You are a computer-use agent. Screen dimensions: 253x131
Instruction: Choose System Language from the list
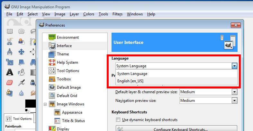click(x=176, y=74)
